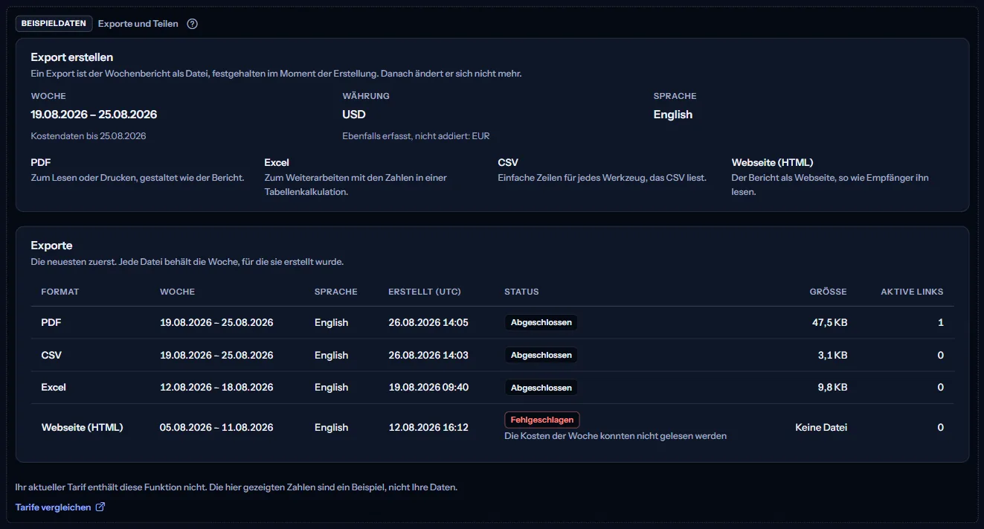Click the STATUS column header

pos(521,292)
